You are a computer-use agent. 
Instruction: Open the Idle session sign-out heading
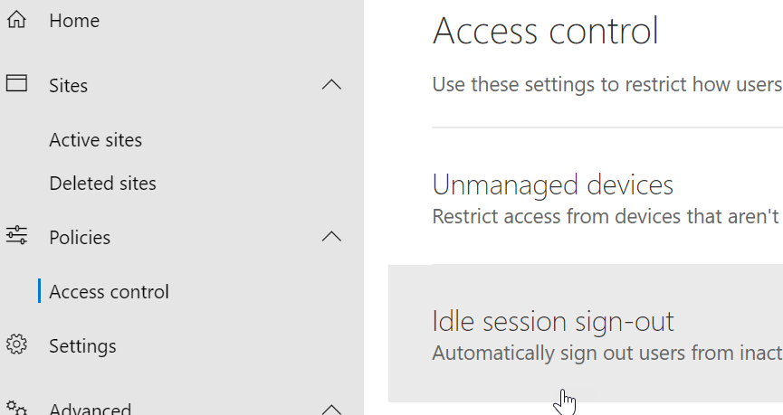click(x=552, y=322)
